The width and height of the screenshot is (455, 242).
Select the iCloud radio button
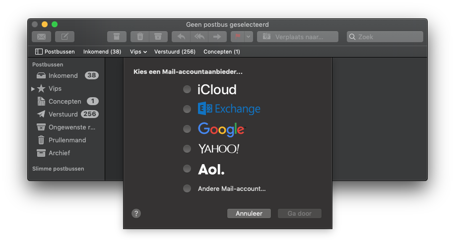(x=187, y=89)
